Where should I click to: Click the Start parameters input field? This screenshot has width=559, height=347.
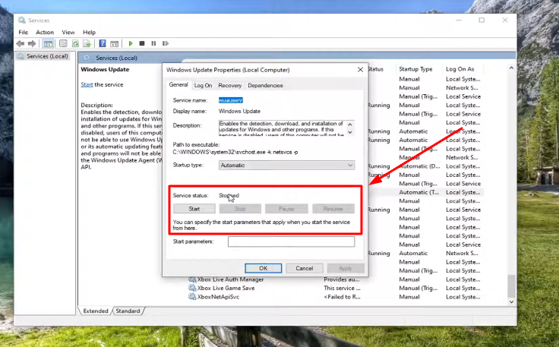pyautogui.click(x=291, y=241)
